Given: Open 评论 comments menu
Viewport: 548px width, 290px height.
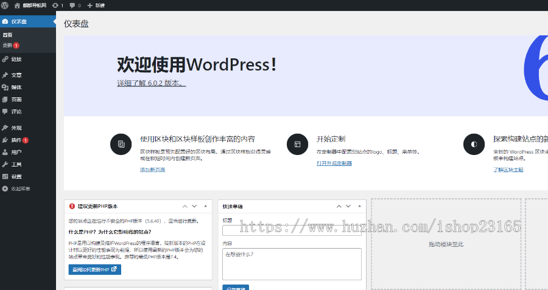Looking at the screenshot, I should 28,112.
